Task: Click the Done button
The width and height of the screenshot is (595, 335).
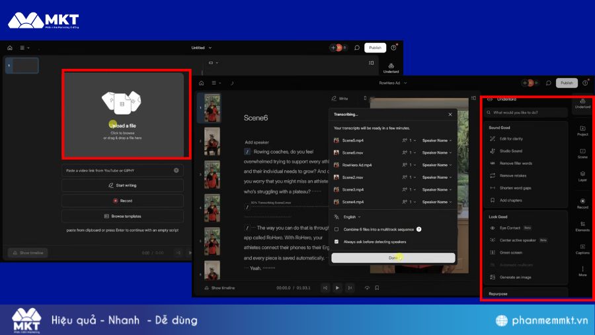Action: point(393,258)
